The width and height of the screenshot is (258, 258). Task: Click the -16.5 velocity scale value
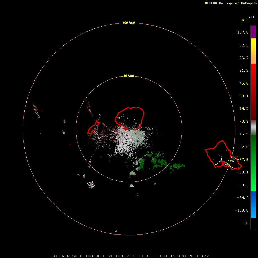(243, 134)
